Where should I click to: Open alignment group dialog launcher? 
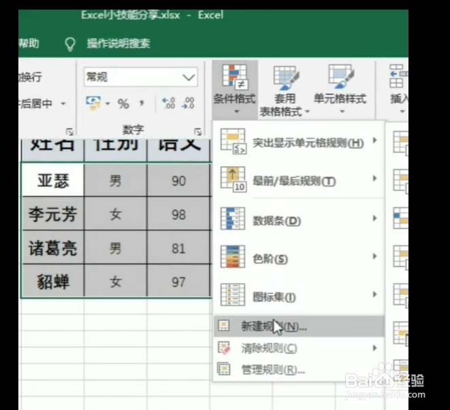(x=69, y=132)
